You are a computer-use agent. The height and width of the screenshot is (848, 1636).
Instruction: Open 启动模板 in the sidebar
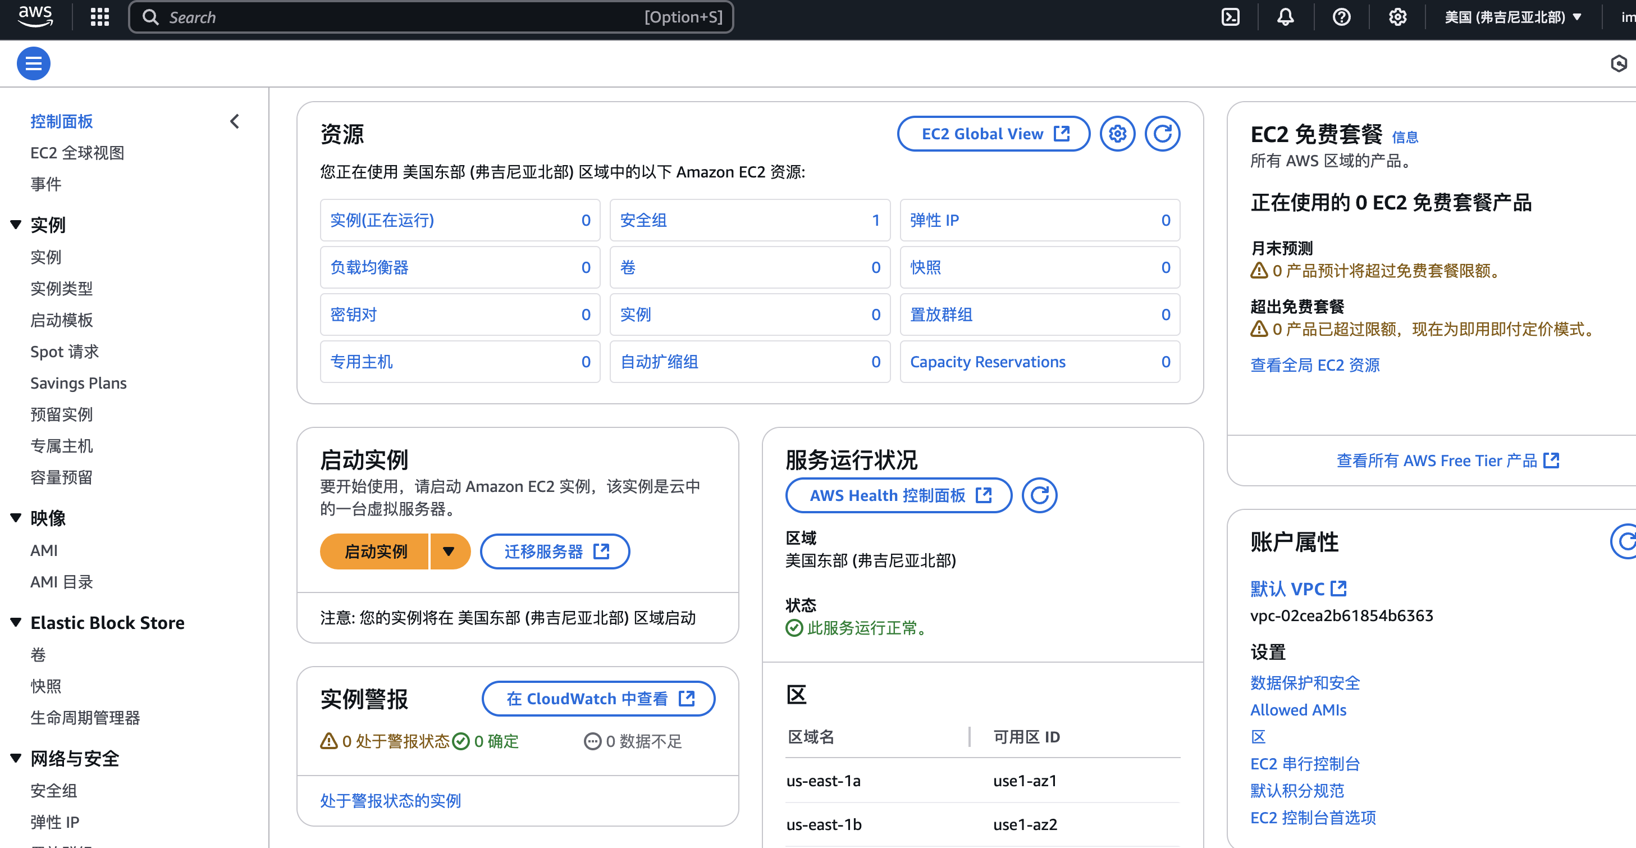[x=62, y=320]
